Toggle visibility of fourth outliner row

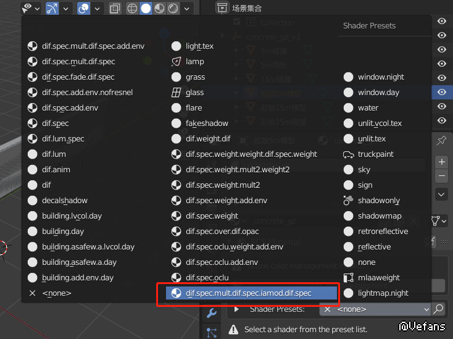pyautogui.click(x=442, y=64)
